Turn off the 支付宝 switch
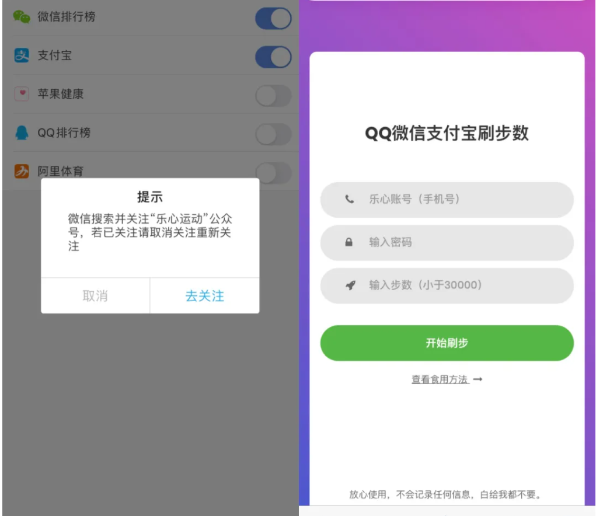The width and height of the screenshot is (596, 516). point(273,57)
